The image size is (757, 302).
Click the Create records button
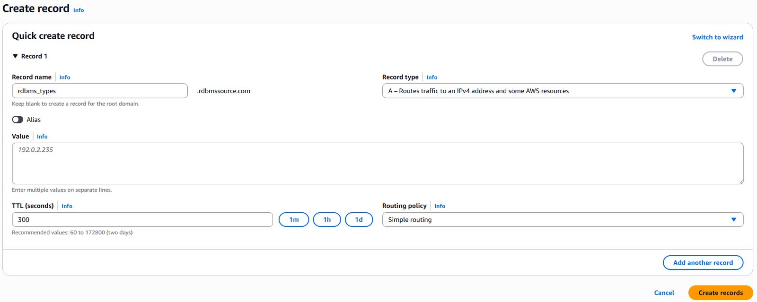(721, 293)
